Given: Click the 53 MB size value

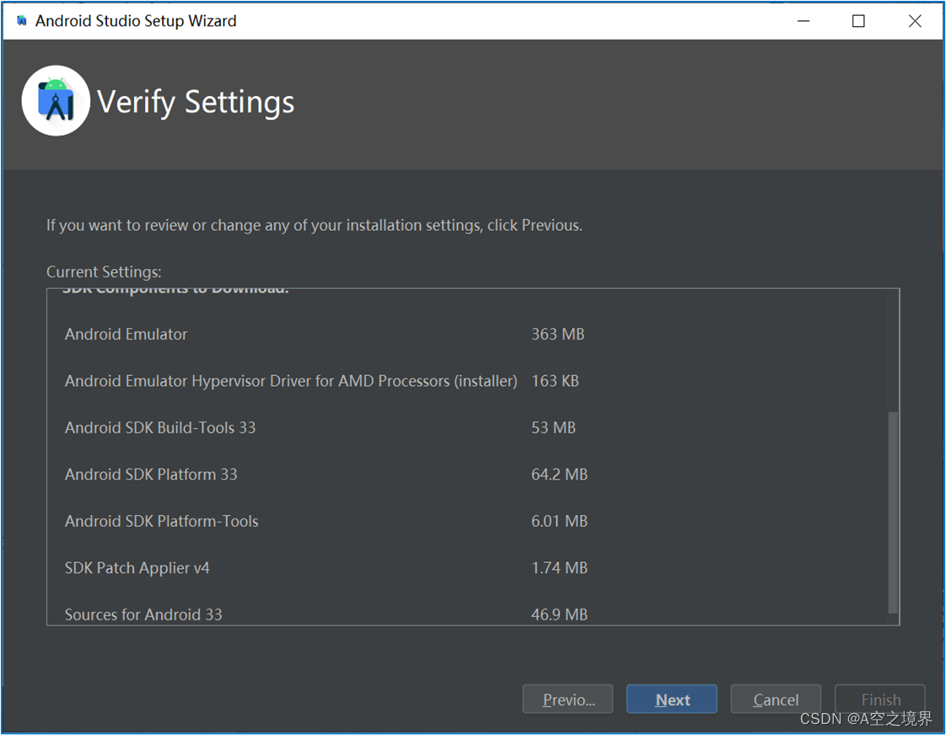Looking at the screenshot, I should (x=553, y=427).
